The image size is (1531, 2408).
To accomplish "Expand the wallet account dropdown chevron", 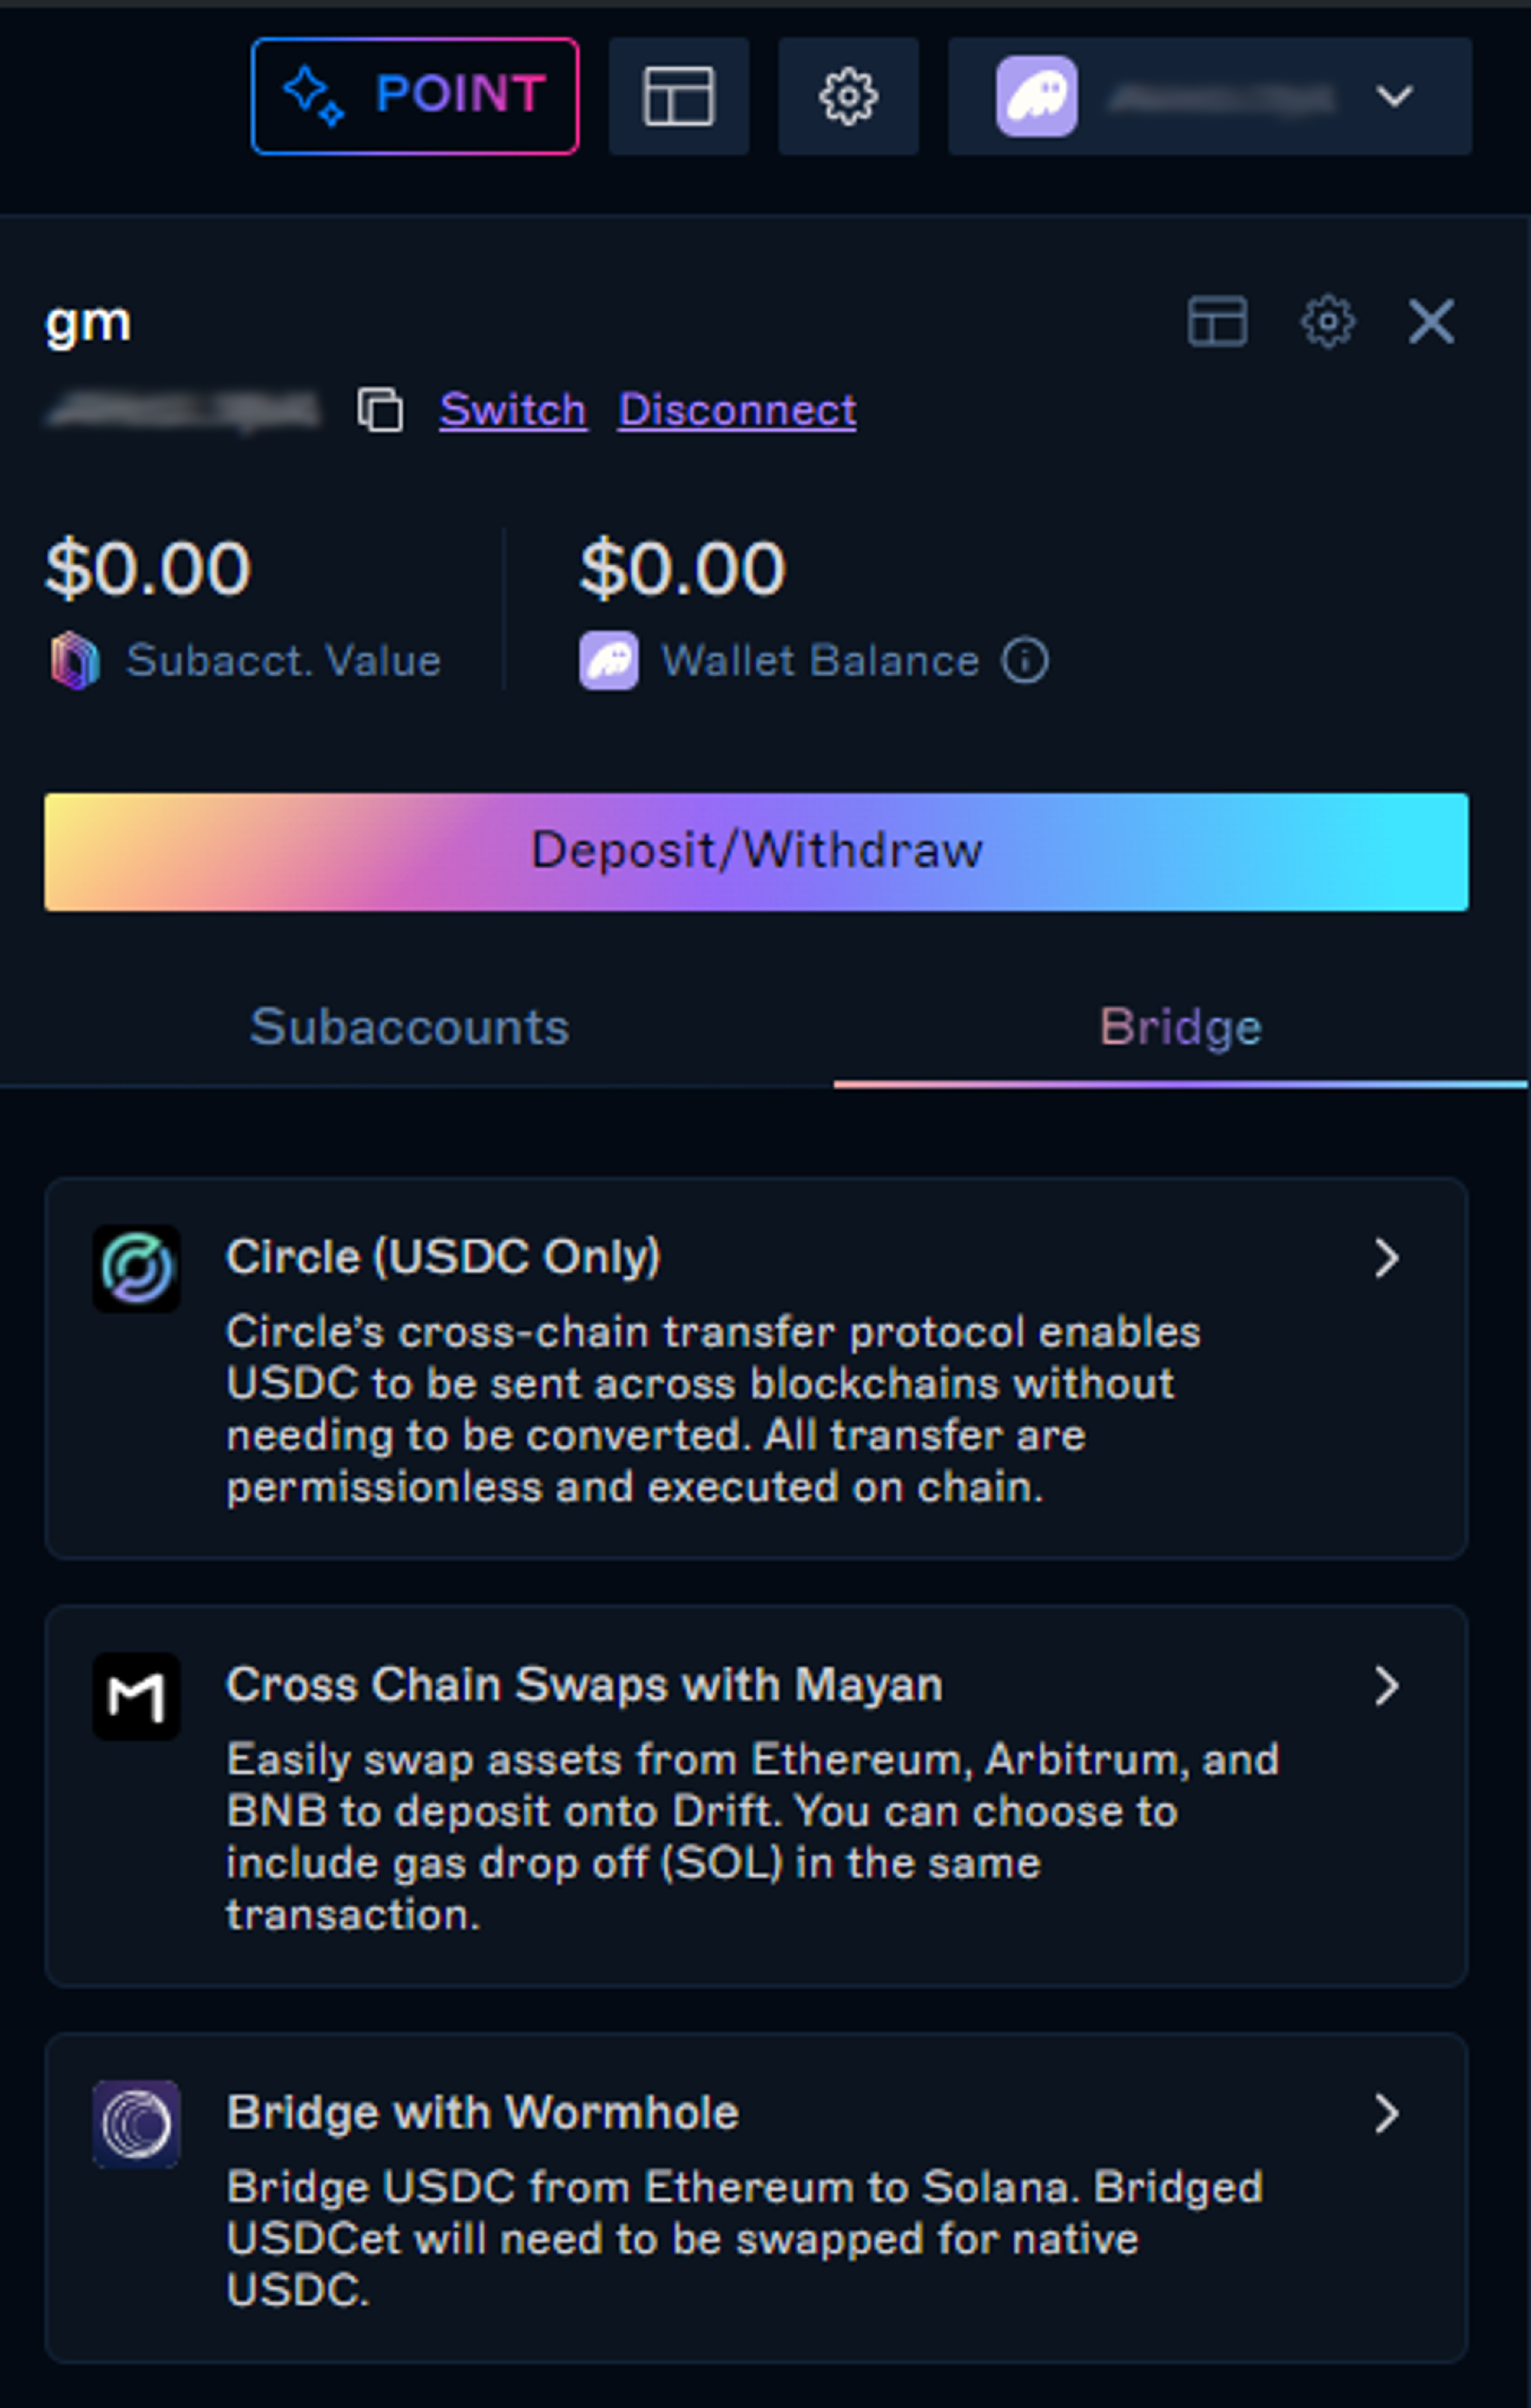I will coord(1394,96).
